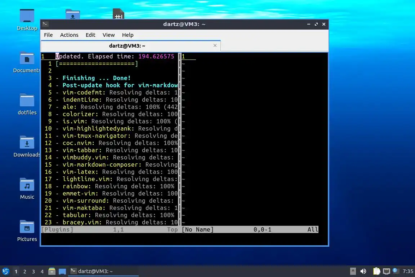Screen dimensions: 415x277
Task: Open the Actions menu
Action: tap(69, 35)
